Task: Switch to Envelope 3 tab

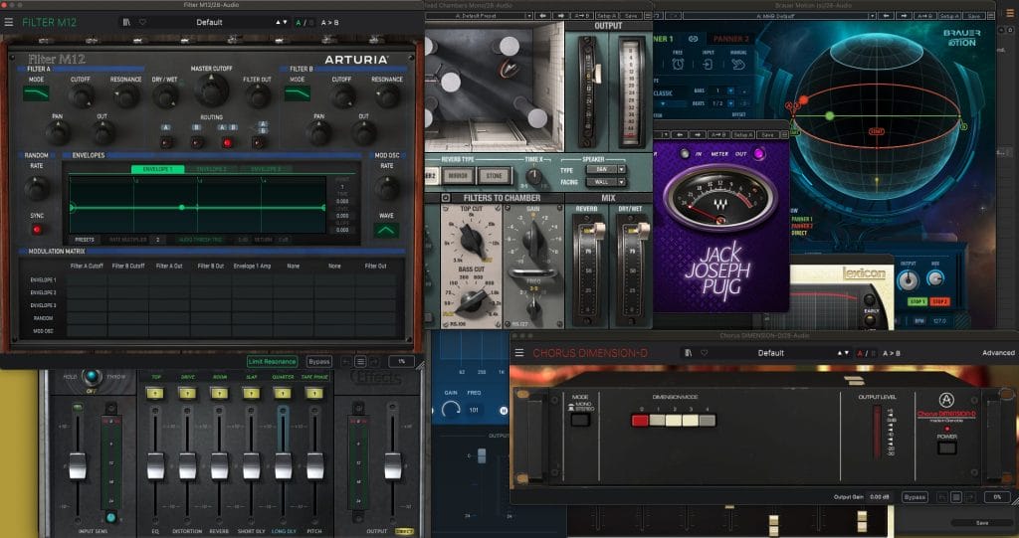Action: click(265, 169)
